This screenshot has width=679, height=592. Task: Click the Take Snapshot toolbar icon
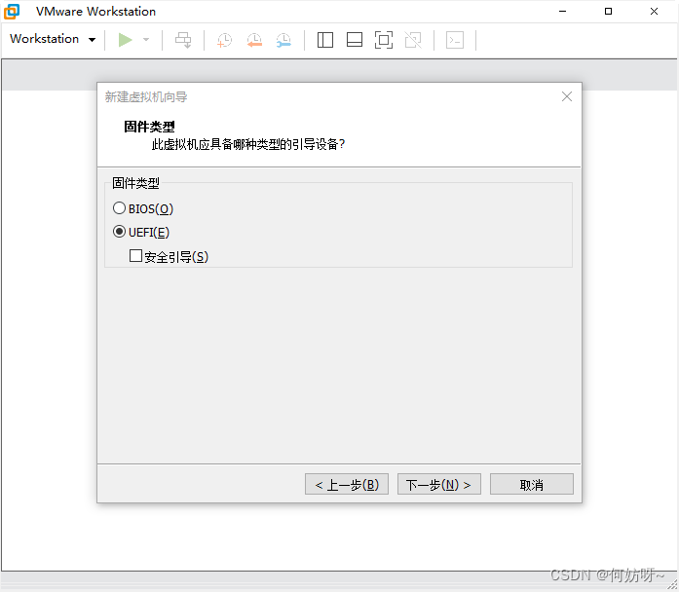[224, 40]
